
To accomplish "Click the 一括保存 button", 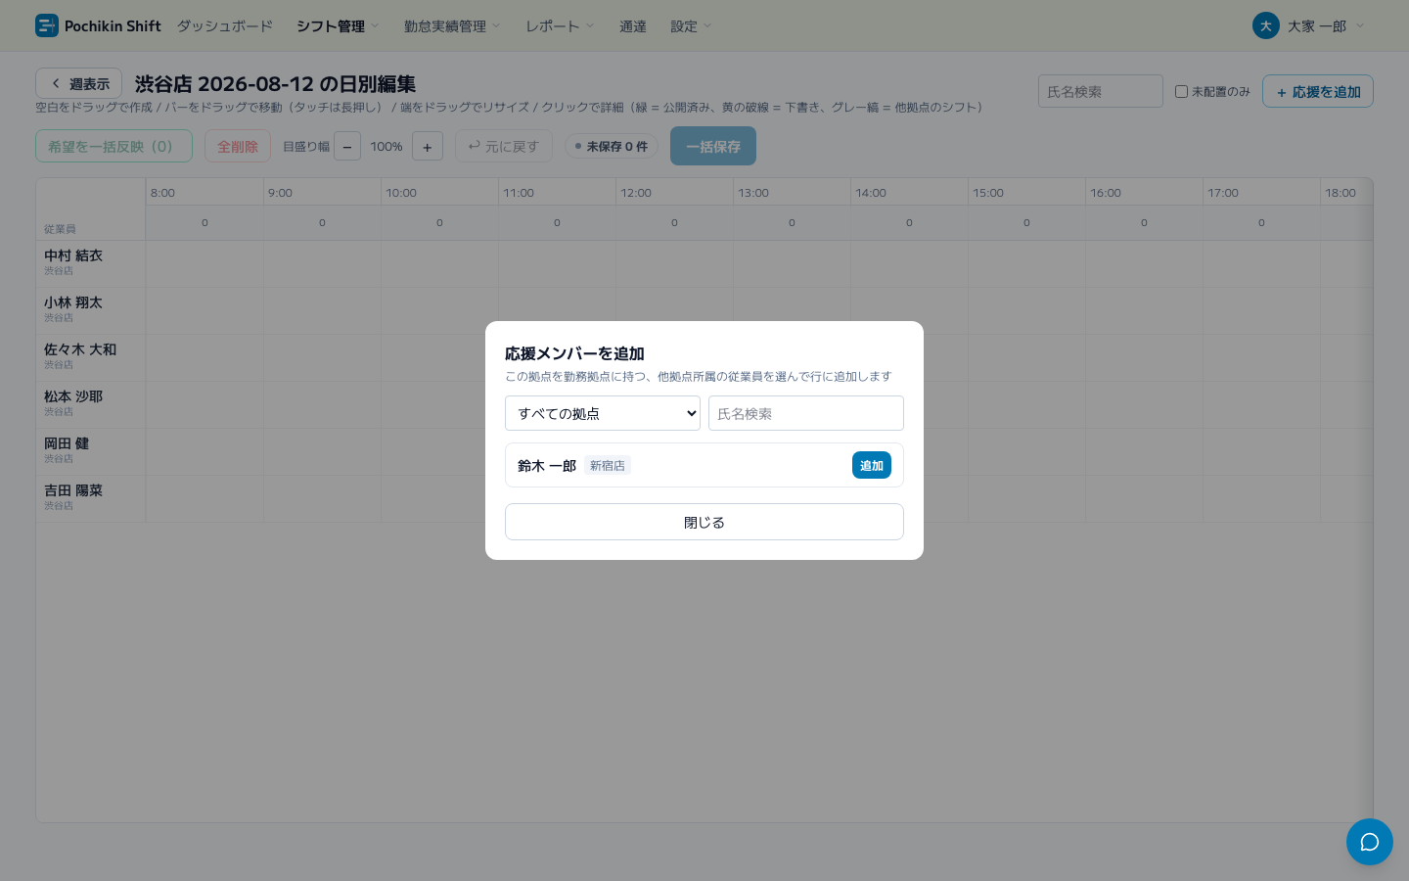I will [x=713, y=146].
